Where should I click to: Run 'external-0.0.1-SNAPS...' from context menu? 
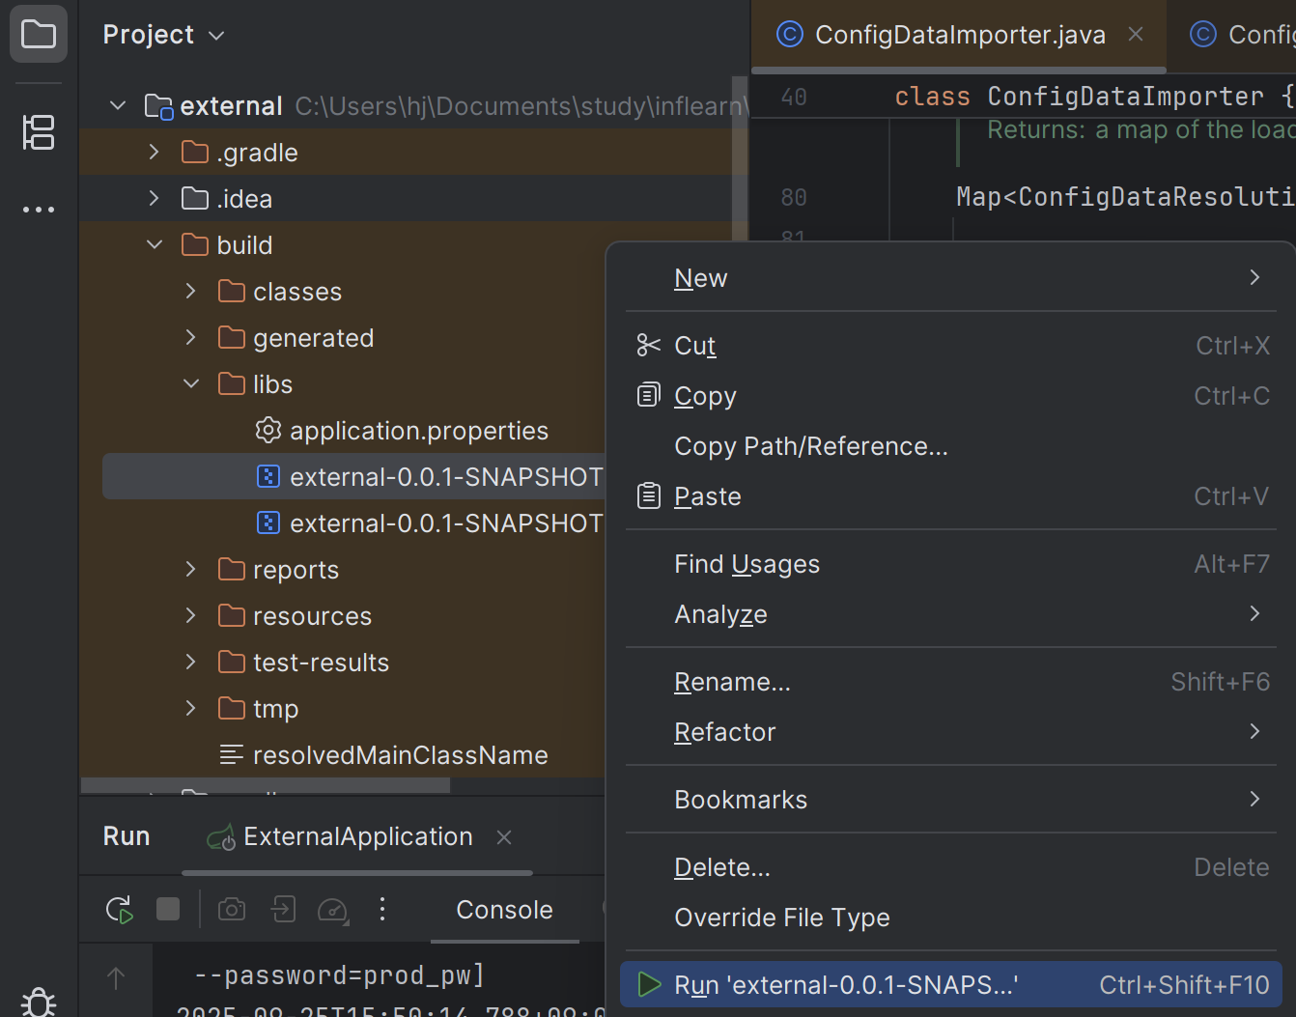[950, 985]
